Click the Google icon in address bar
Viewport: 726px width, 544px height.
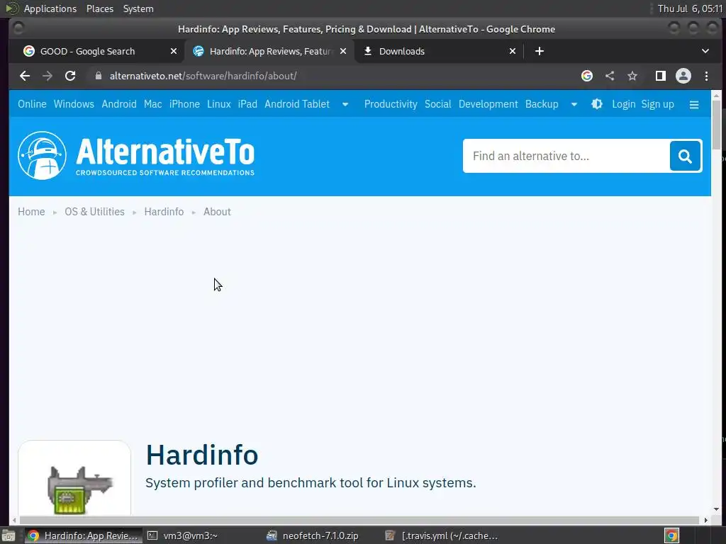586,76
